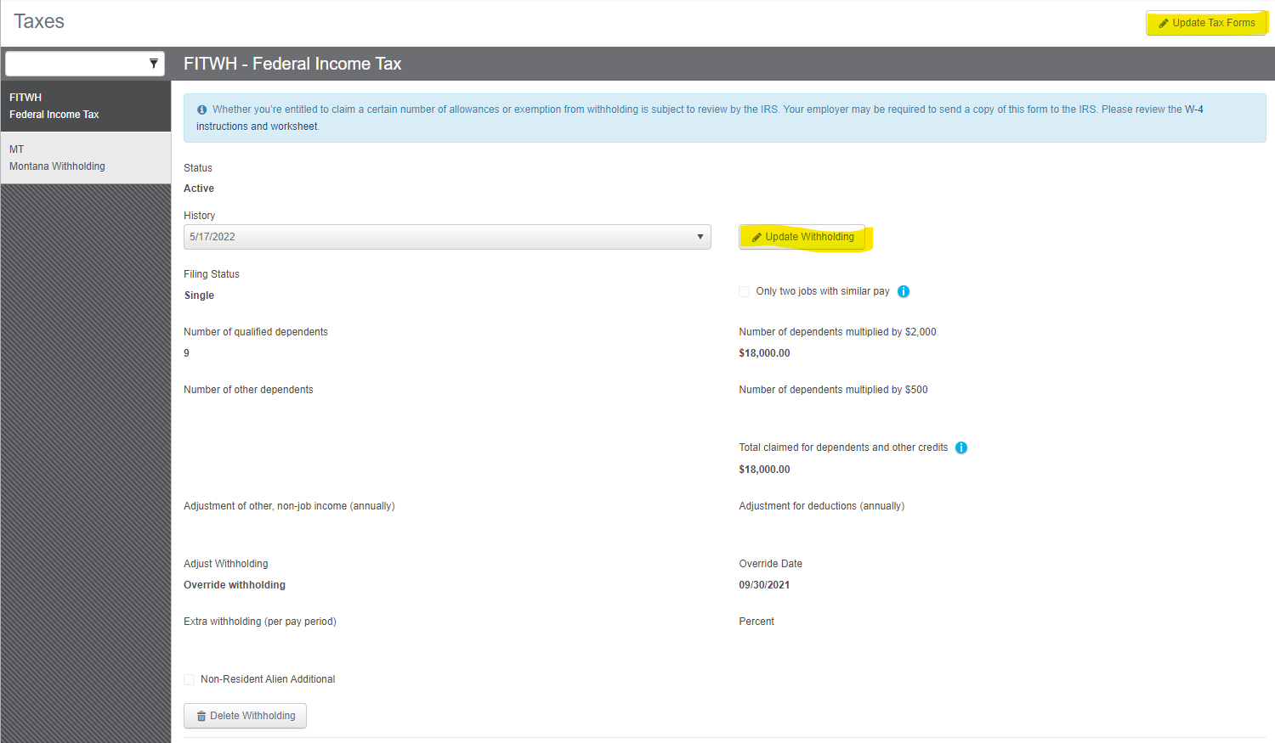Screen dimensions: 1275x743
Task: Click the Only two jobs with similar pay label
Action: pyautogui.click(x=822, y=291)
